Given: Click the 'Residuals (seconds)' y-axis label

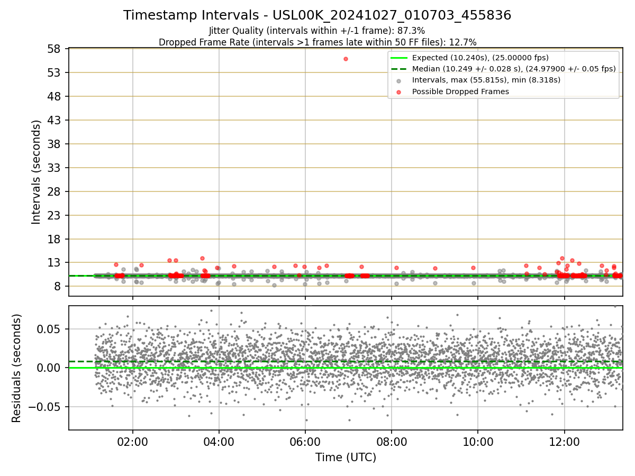Looking at the screenshot, I should click(x=16, y=368).
